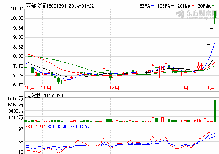Viewport: 219px width, 154px height.
Task: Click the 1月 time axis label
Action: pos(184,88)
